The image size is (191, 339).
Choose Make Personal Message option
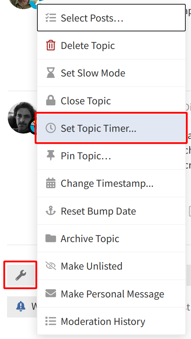pyautogui.click(x=111, y=294)
